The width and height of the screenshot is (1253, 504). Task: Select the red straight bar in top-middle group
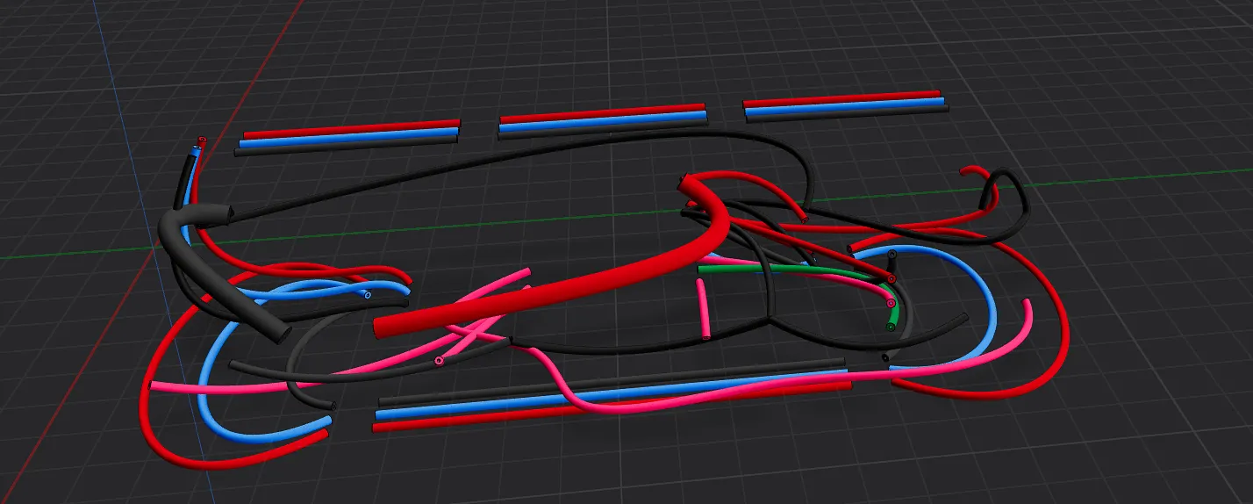pos(603,113)
